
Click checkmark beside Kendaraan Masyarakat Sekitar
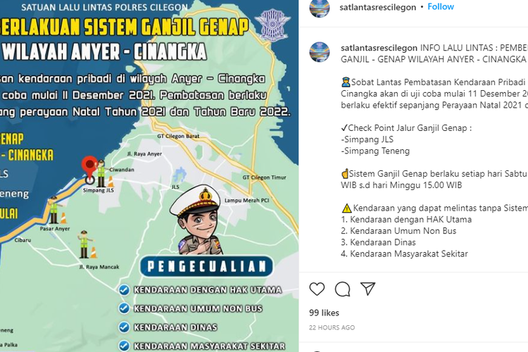(124, 346)
